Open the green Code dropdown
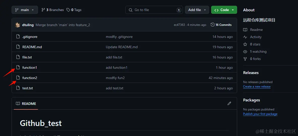Screen dimensions: 298x136 pos(224,10)
